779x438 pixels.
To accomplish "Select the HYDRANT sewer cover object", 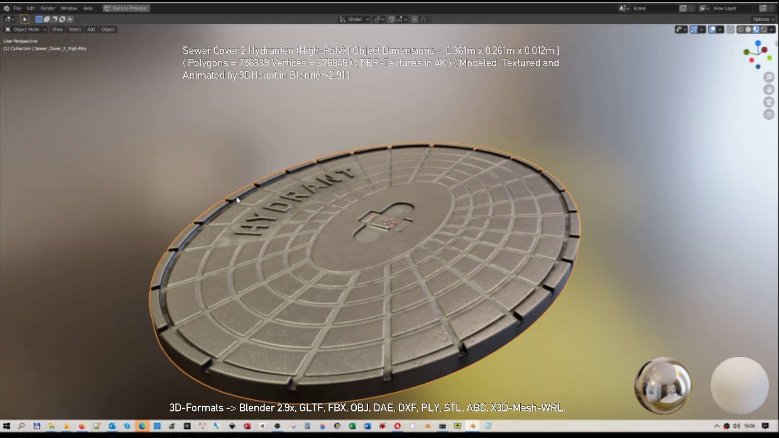I will click(365, 274).
